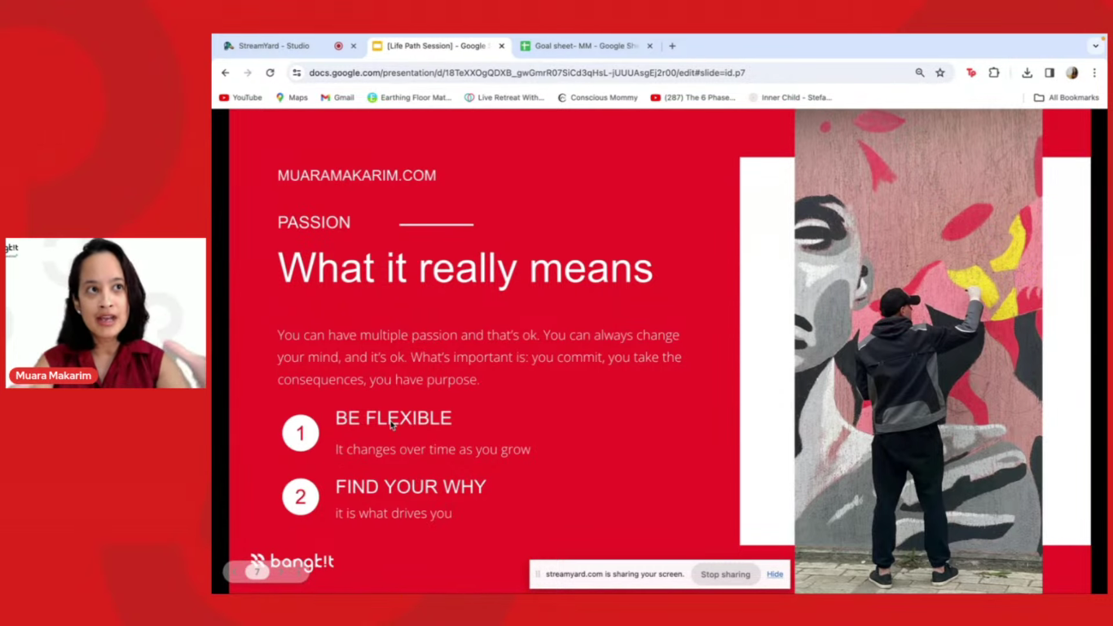Open the Extensions puzzle icon

point(994,73)
